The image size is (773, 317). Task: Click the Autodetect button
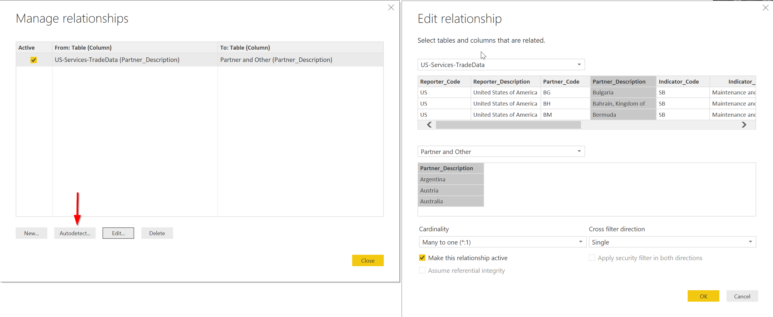coord(75,233)
